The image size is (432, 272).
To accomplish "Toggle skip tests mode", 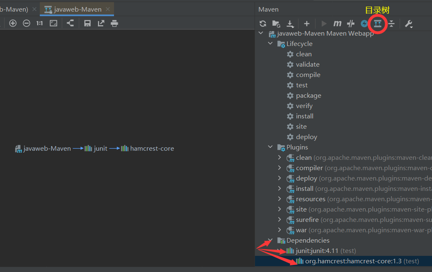I will (364, 24).
